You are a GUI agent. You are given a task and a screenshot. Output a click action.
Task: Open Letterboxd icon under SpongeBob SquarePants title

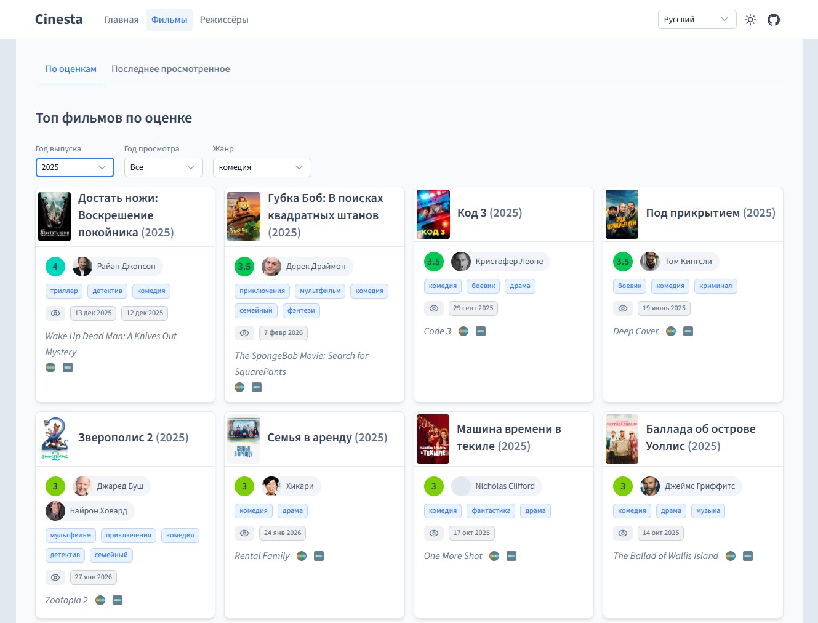[239, 387]
